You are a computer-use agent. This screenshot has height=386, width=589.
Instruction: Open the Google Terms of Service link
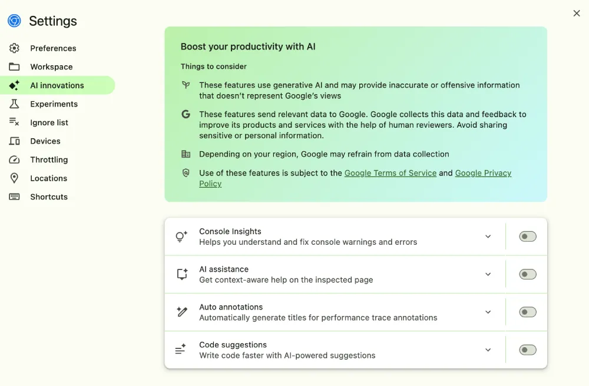pyautogui.click(x=391, y=173)
